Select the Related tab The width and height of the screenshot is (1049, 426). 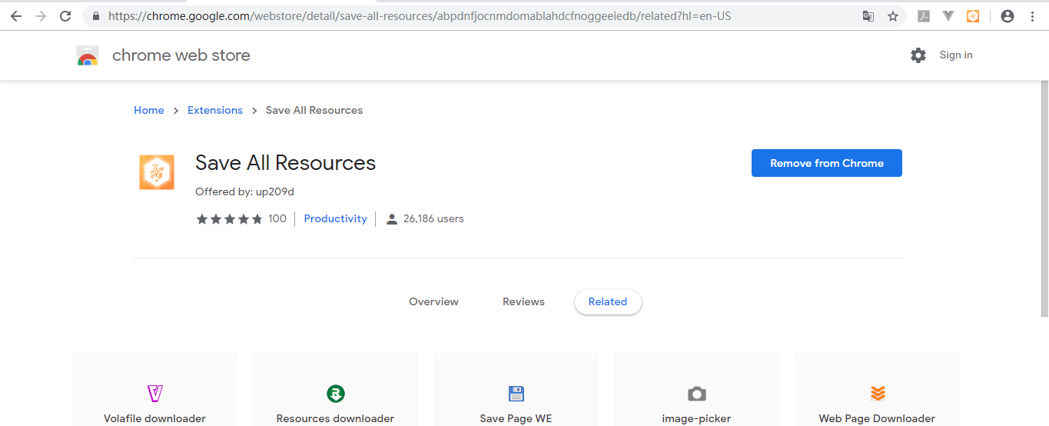coord(608,302)
